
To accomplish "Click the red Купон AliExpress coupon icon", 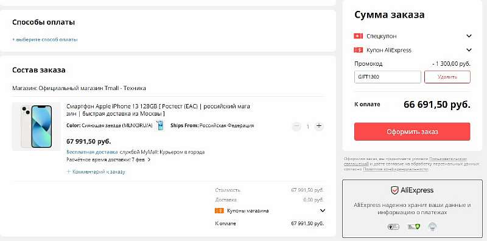I will [358, 50].
